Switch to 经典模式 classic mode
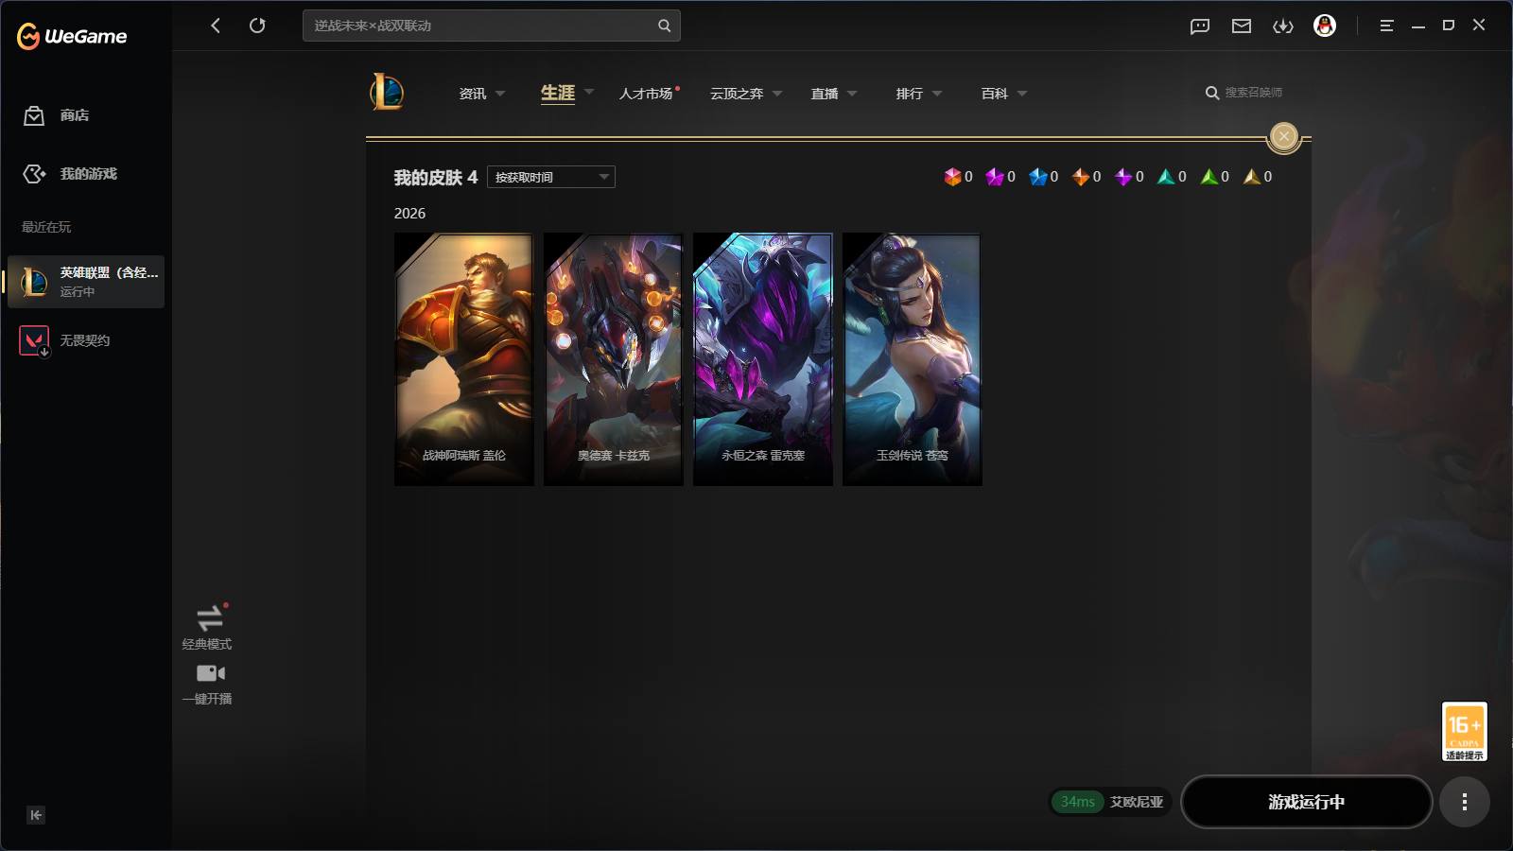The image size is (1513, 851). pyautogui.click(x=207, y=628)
